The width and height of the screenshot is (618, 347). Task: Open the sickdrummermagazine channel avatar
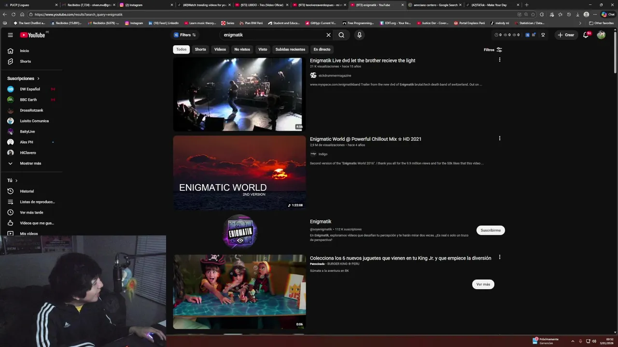(x=313, y=75)
